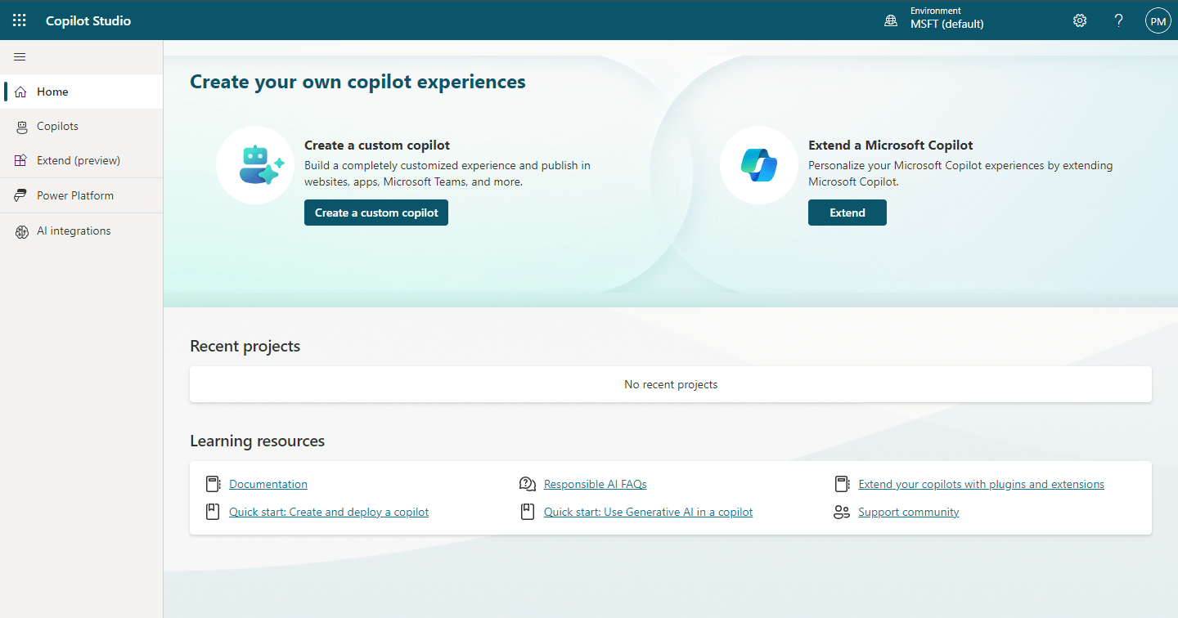
Task: Click the 'Learning resources' heading
Action: coord(258,441)
